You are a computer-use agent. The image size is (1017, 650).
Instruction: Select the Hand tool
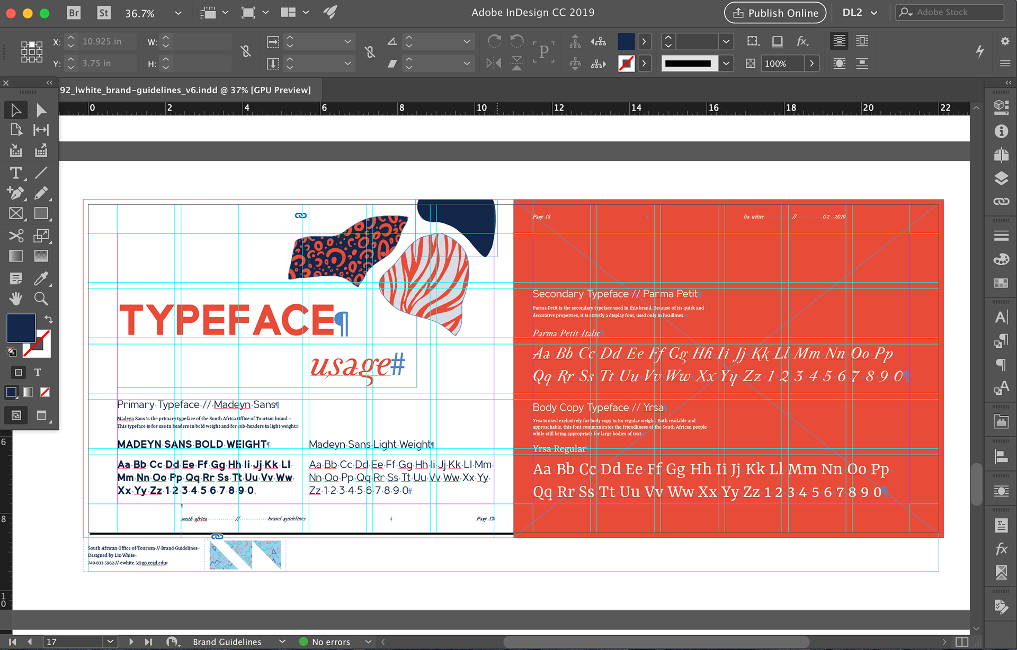pos(16,299)
